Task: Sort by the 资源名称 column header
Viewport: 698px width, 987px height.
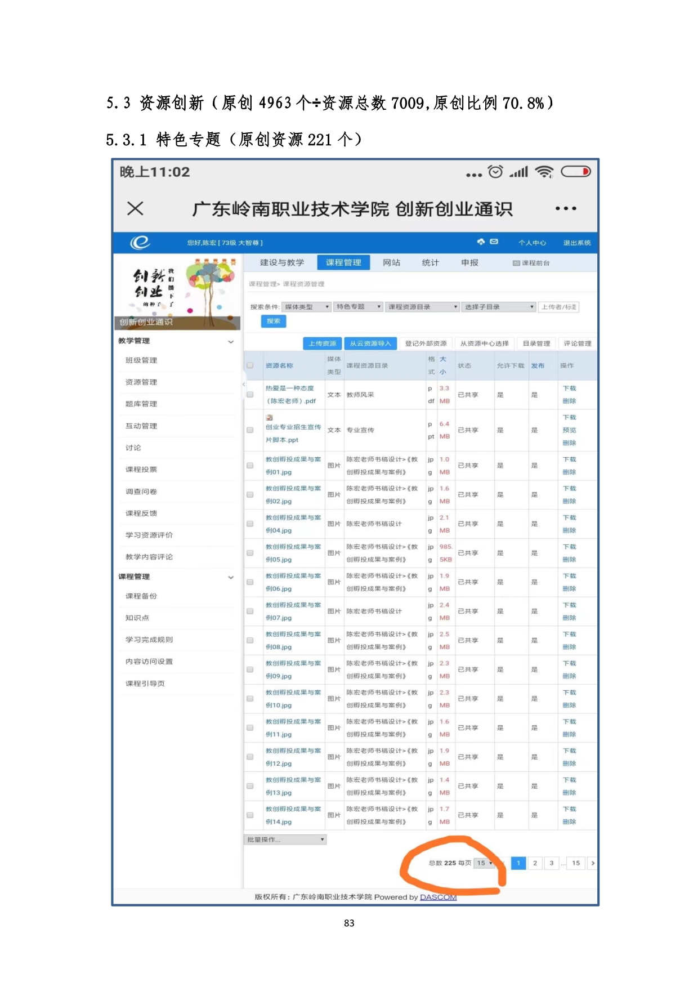Action: (x=279, y=365)
